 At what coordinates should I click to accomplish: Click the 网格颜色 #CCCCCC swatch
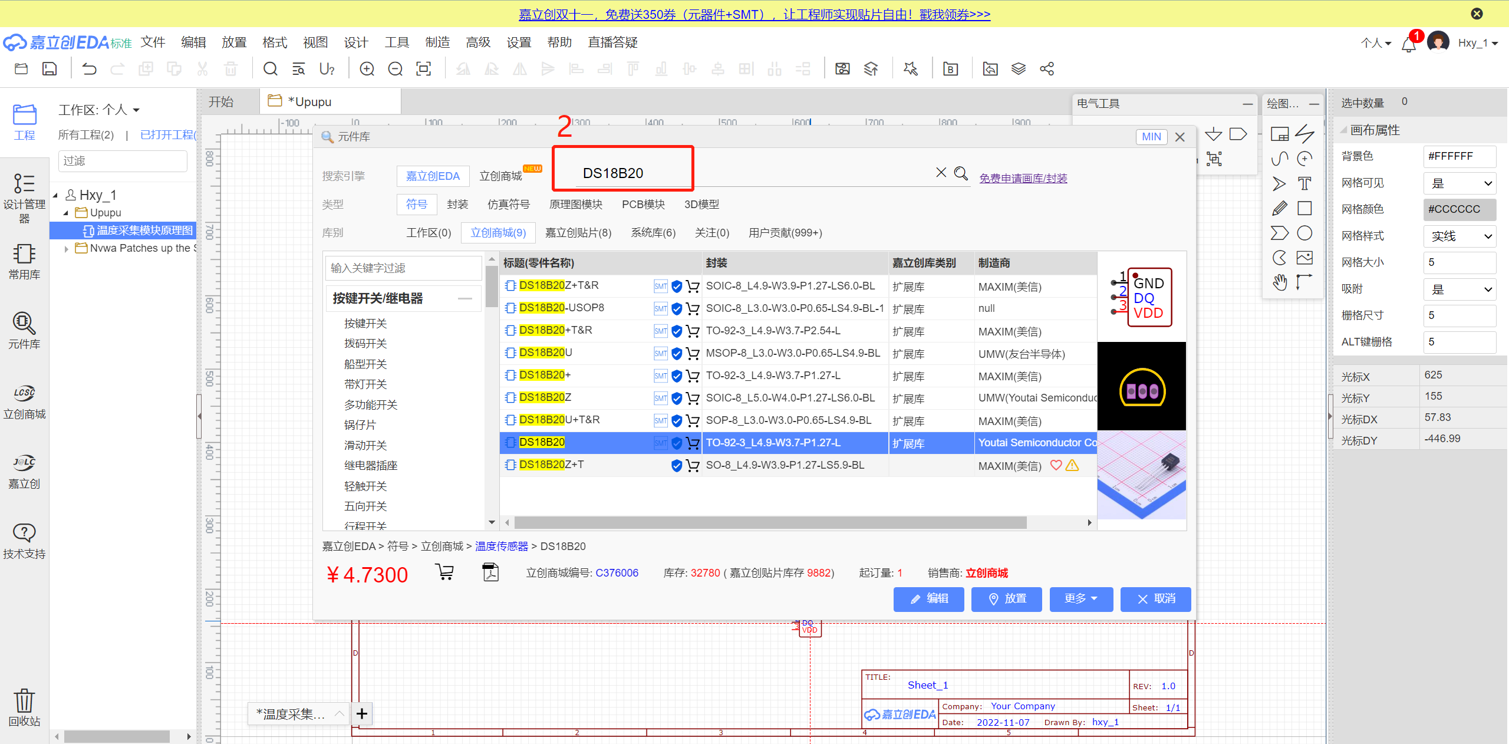point(1459,209)
